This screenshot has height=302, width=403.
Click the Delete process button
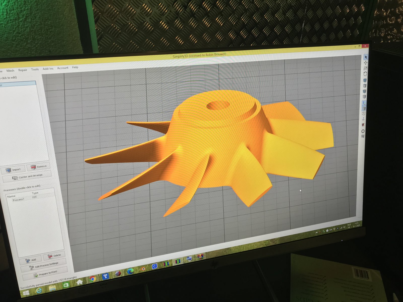54,256
